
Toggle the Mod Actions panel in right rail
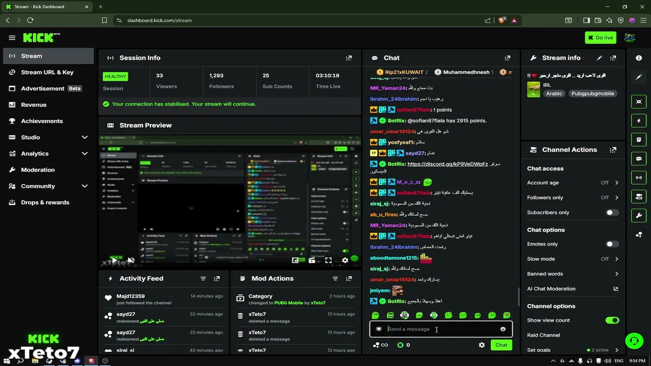point(639,140)
